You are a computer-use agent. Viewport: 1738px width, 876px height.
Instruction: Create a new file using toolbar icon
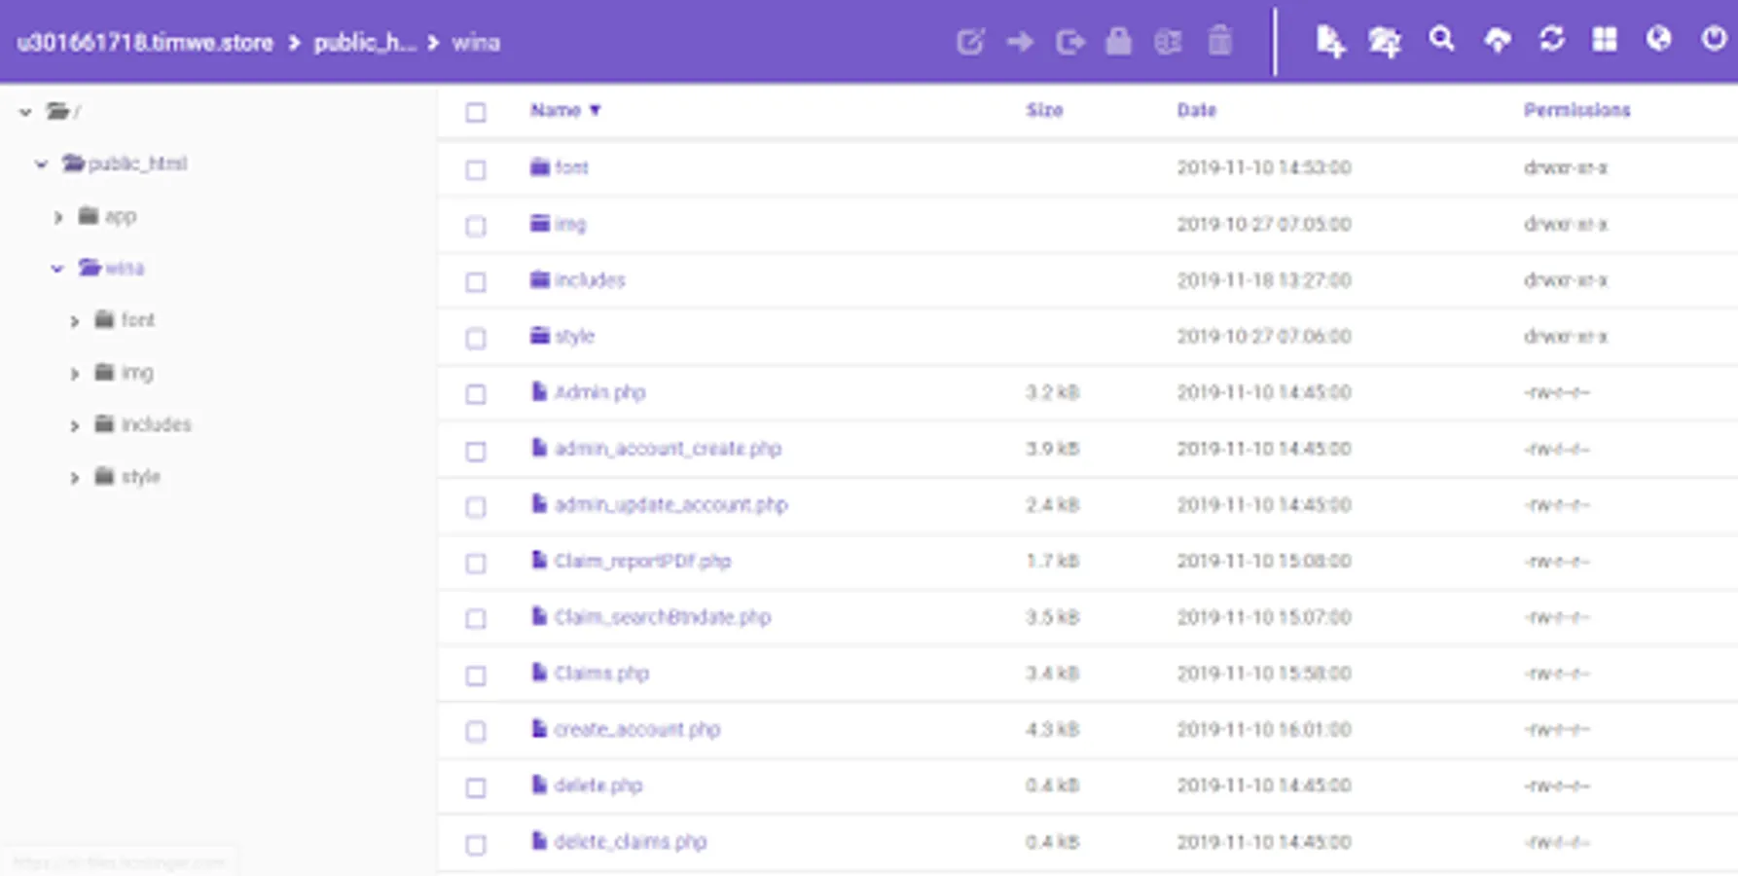pos(1330,41)
